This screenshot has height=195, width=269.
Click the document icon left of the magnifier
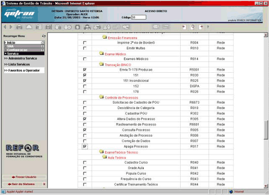tap(184, 27)
